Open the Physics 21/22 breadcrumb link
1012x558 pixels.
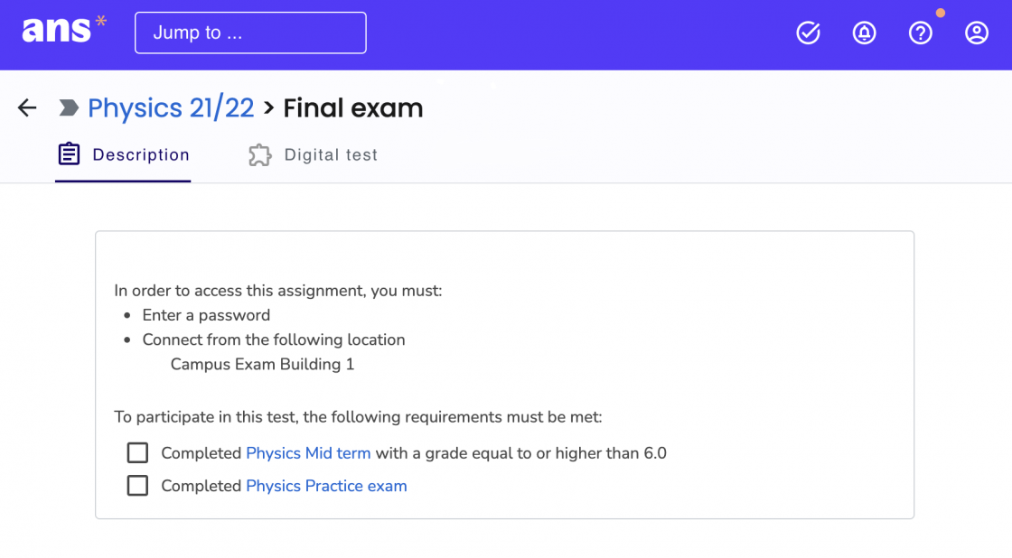coord(171,107)
